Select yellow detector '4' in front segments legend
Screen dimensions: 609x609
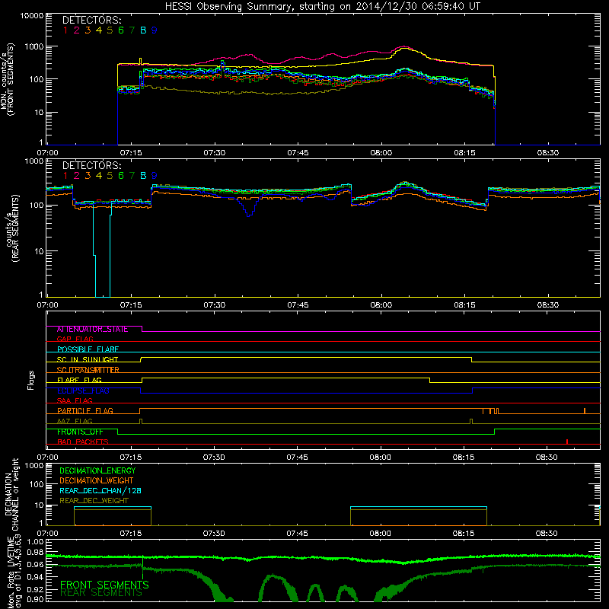(99, 30)
